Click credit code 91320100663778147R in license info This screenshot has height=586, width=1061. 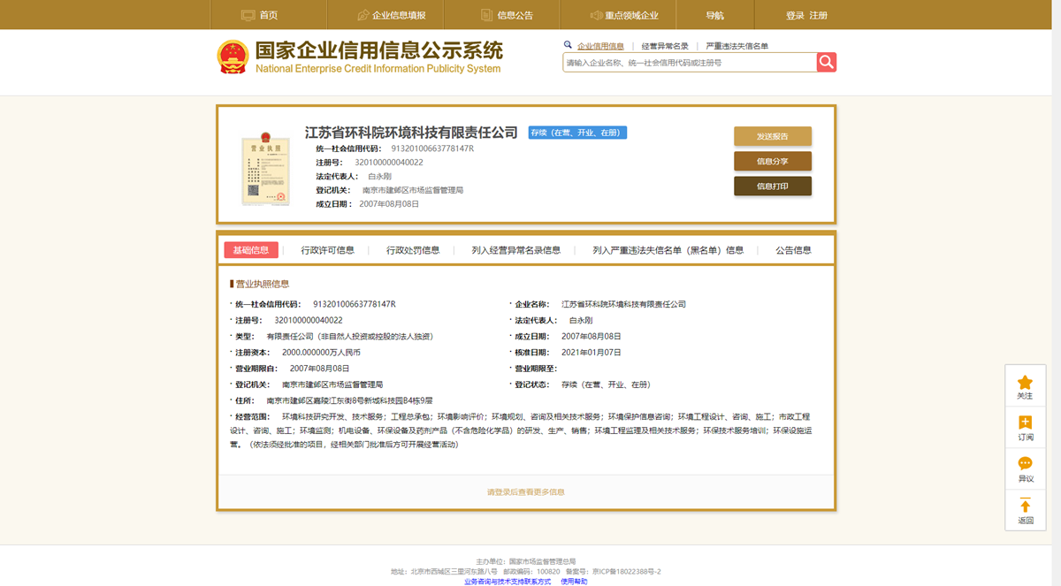(x=355, y=304)
